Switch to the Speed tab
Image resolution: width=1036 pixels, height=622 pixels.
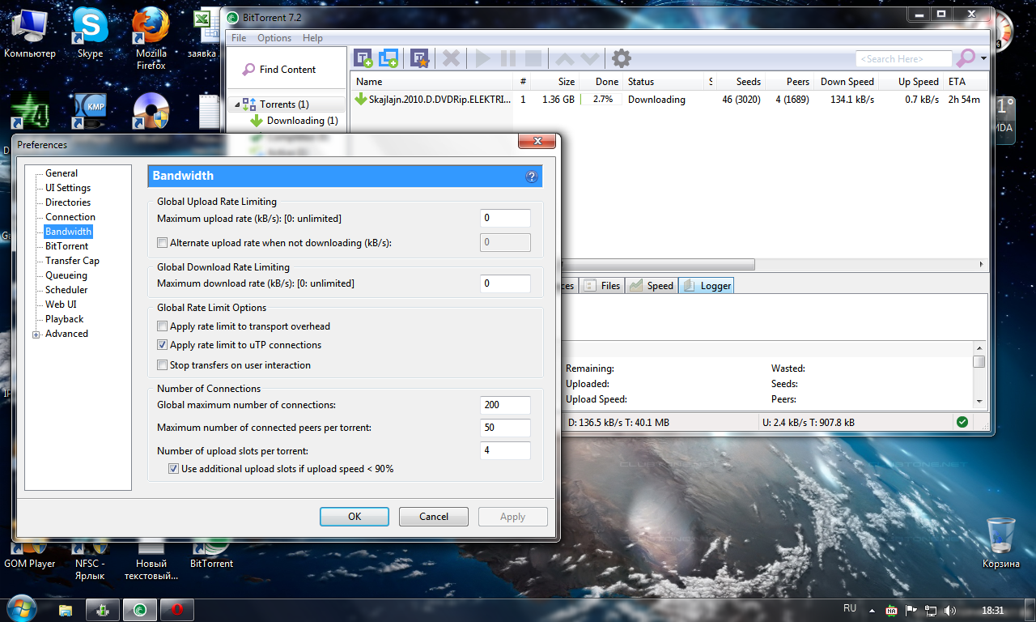tap(652, 285)
